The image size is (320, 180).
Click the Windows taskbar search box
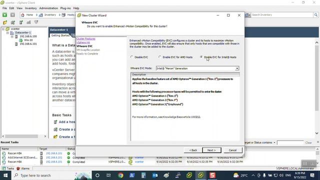[52, 175]
